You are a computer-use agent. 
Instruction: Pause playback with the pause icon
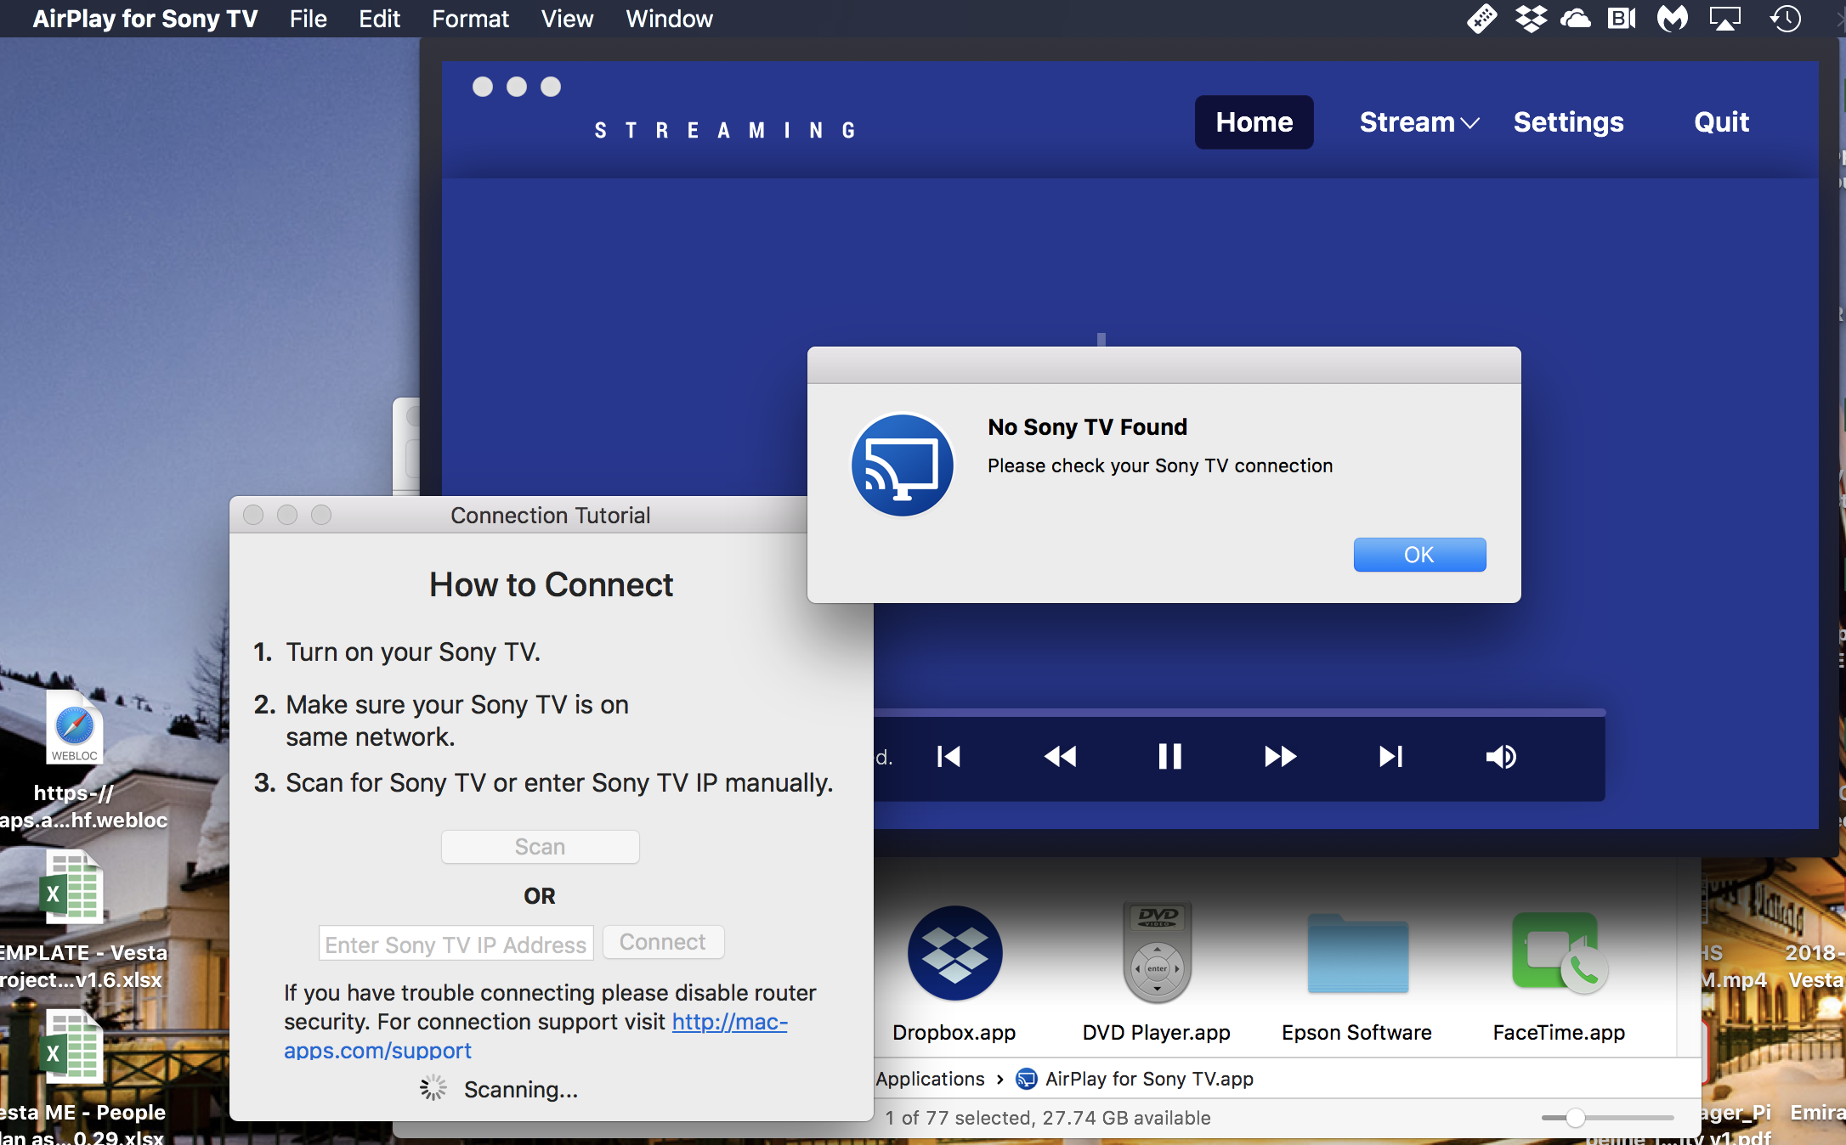(1169, 756)
